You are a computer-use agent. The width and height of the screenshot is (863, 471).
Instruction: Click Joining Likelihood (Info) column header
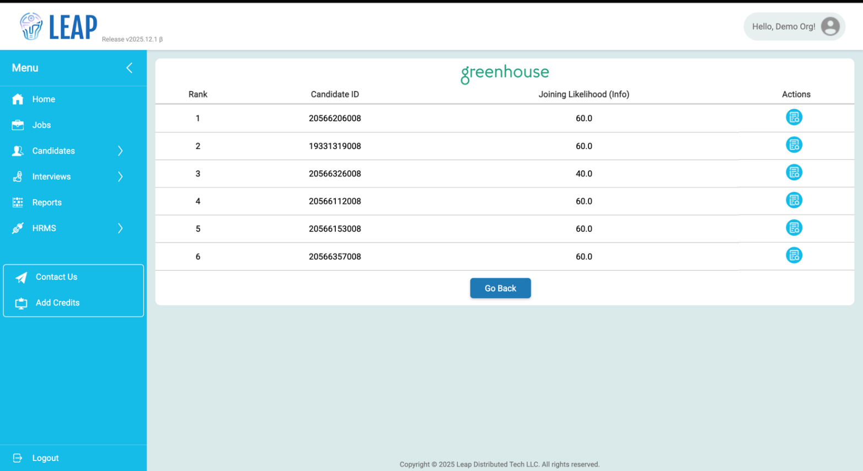[x=583, y=94]
